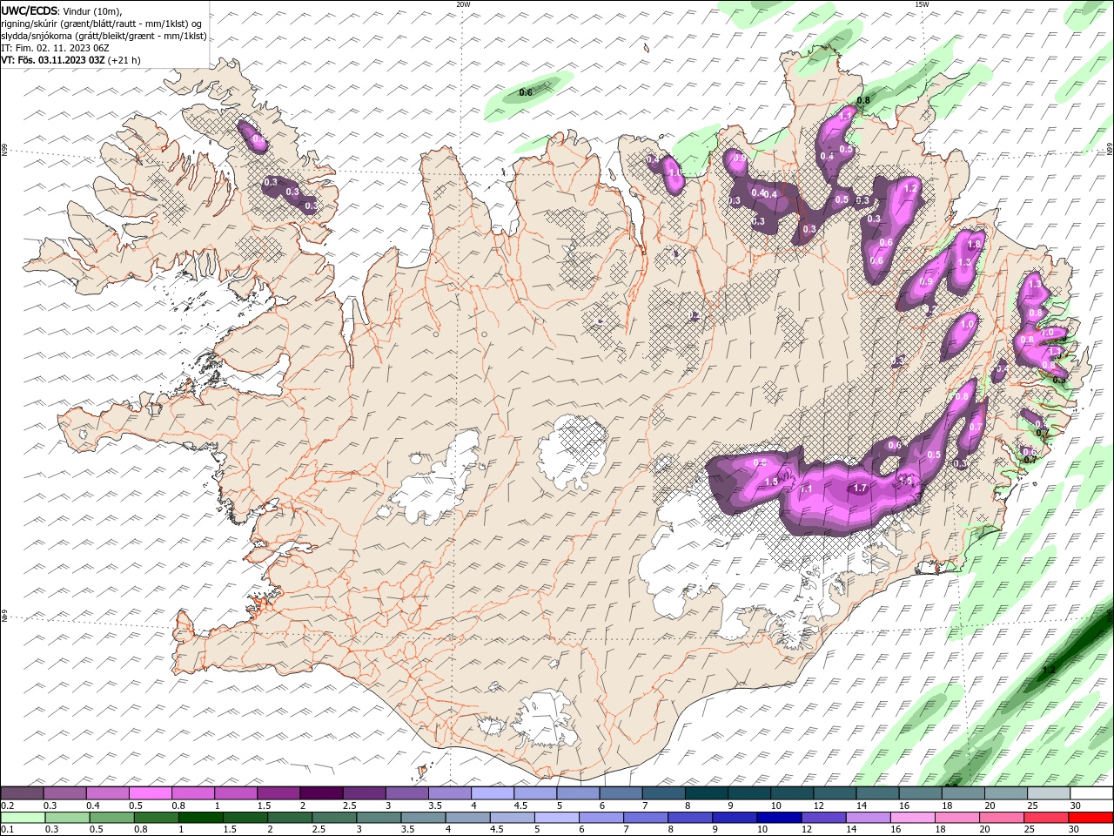Screen dimensions: 1114x836
Task: Click the 'UWC/ECDS: Vindur (10m)' title line
Action: 62,10
